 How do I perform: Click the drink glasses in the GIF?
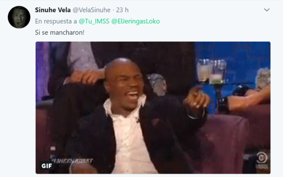tap(211, 72)
